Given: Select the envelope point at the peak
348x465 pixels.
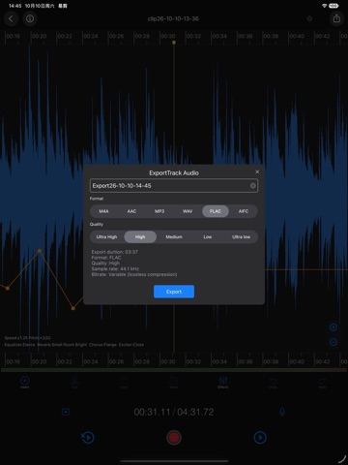Looking at the screenshot, I should click(40, 251).
